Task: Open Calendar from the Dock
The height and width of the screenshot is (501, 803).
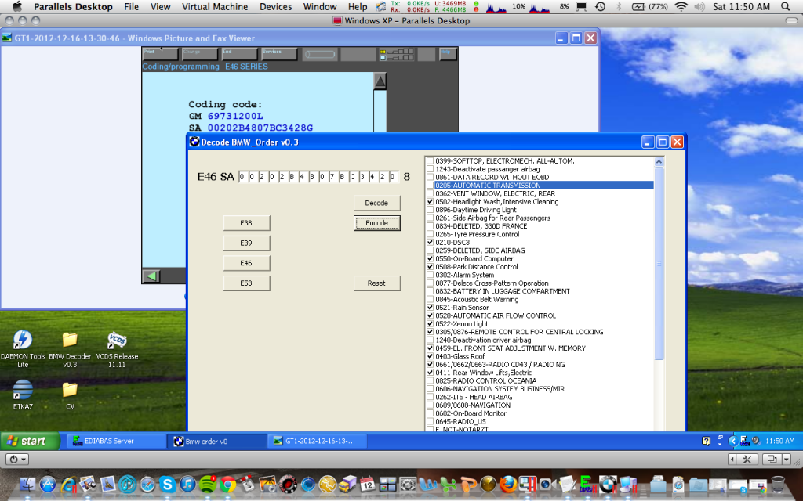Action: [368, 483]
